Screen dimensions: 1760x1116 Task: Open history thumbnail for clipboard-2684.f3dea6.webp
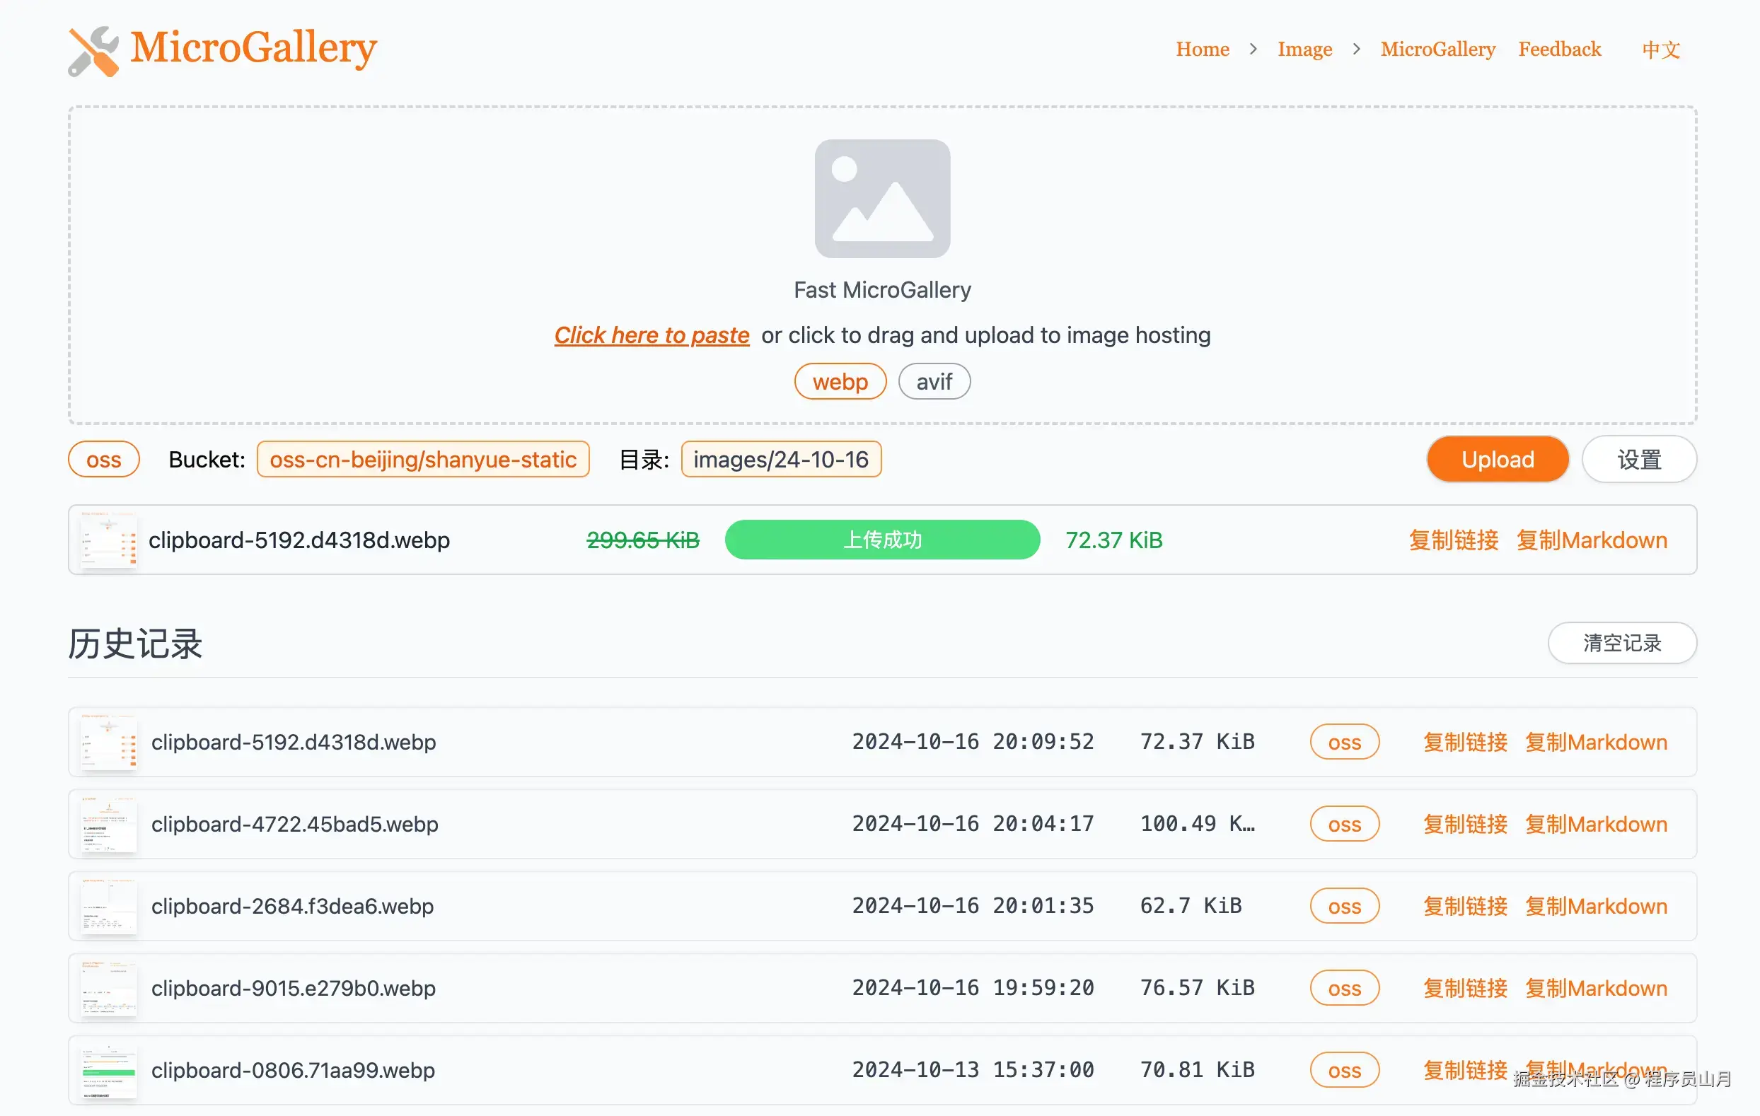[x=109, y=906]
